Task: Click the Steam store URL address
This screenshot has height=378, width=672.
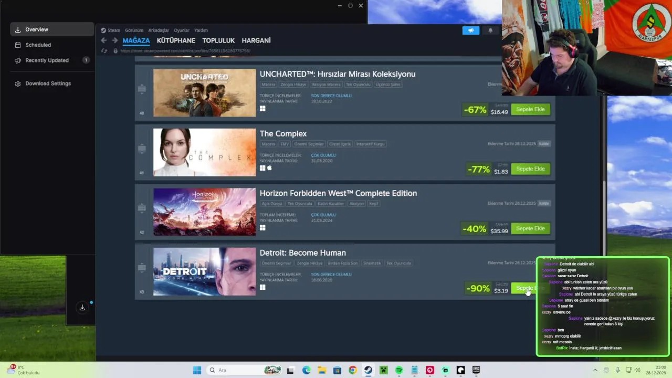Action: 185,51
